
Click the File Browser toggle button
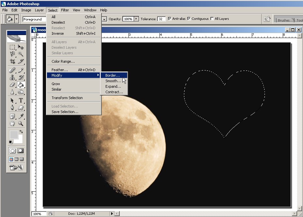(267, 19)
